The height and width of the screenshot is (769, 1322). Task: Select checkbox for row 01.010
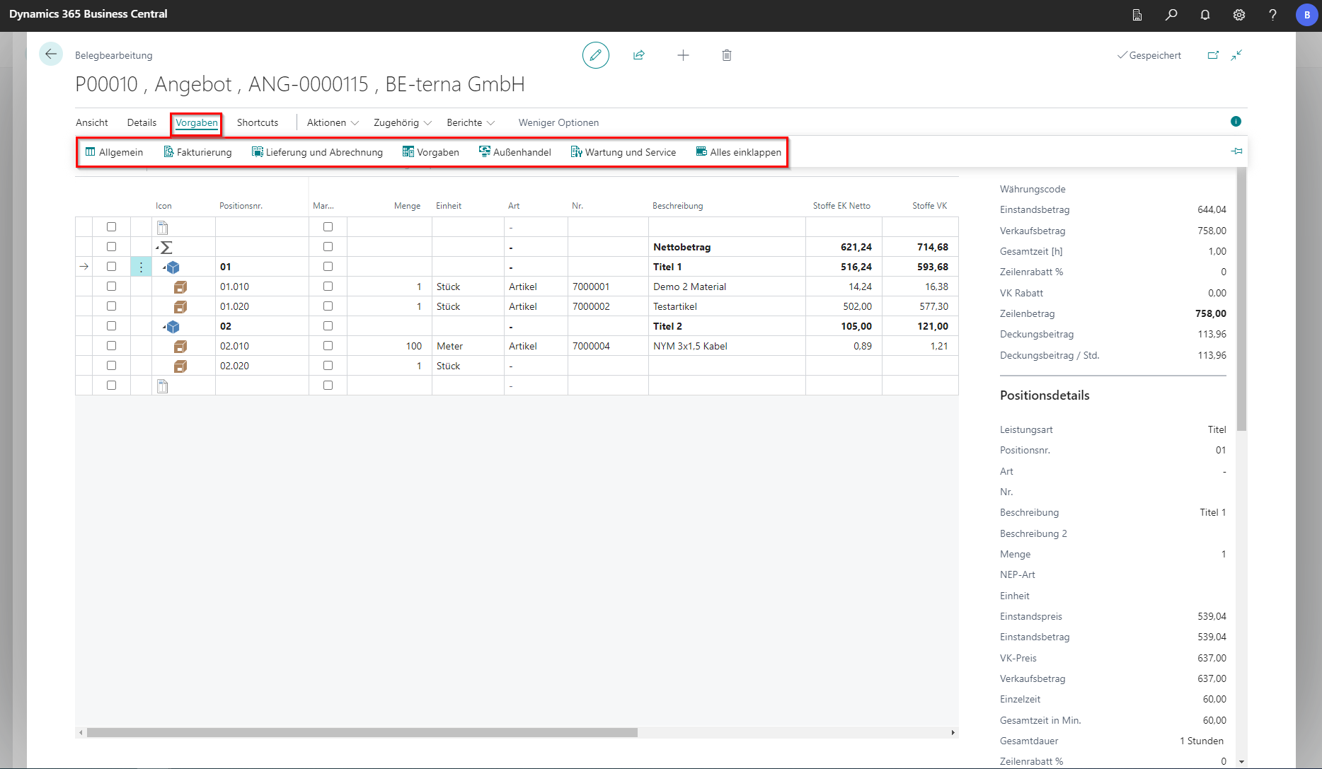point(111,287)
